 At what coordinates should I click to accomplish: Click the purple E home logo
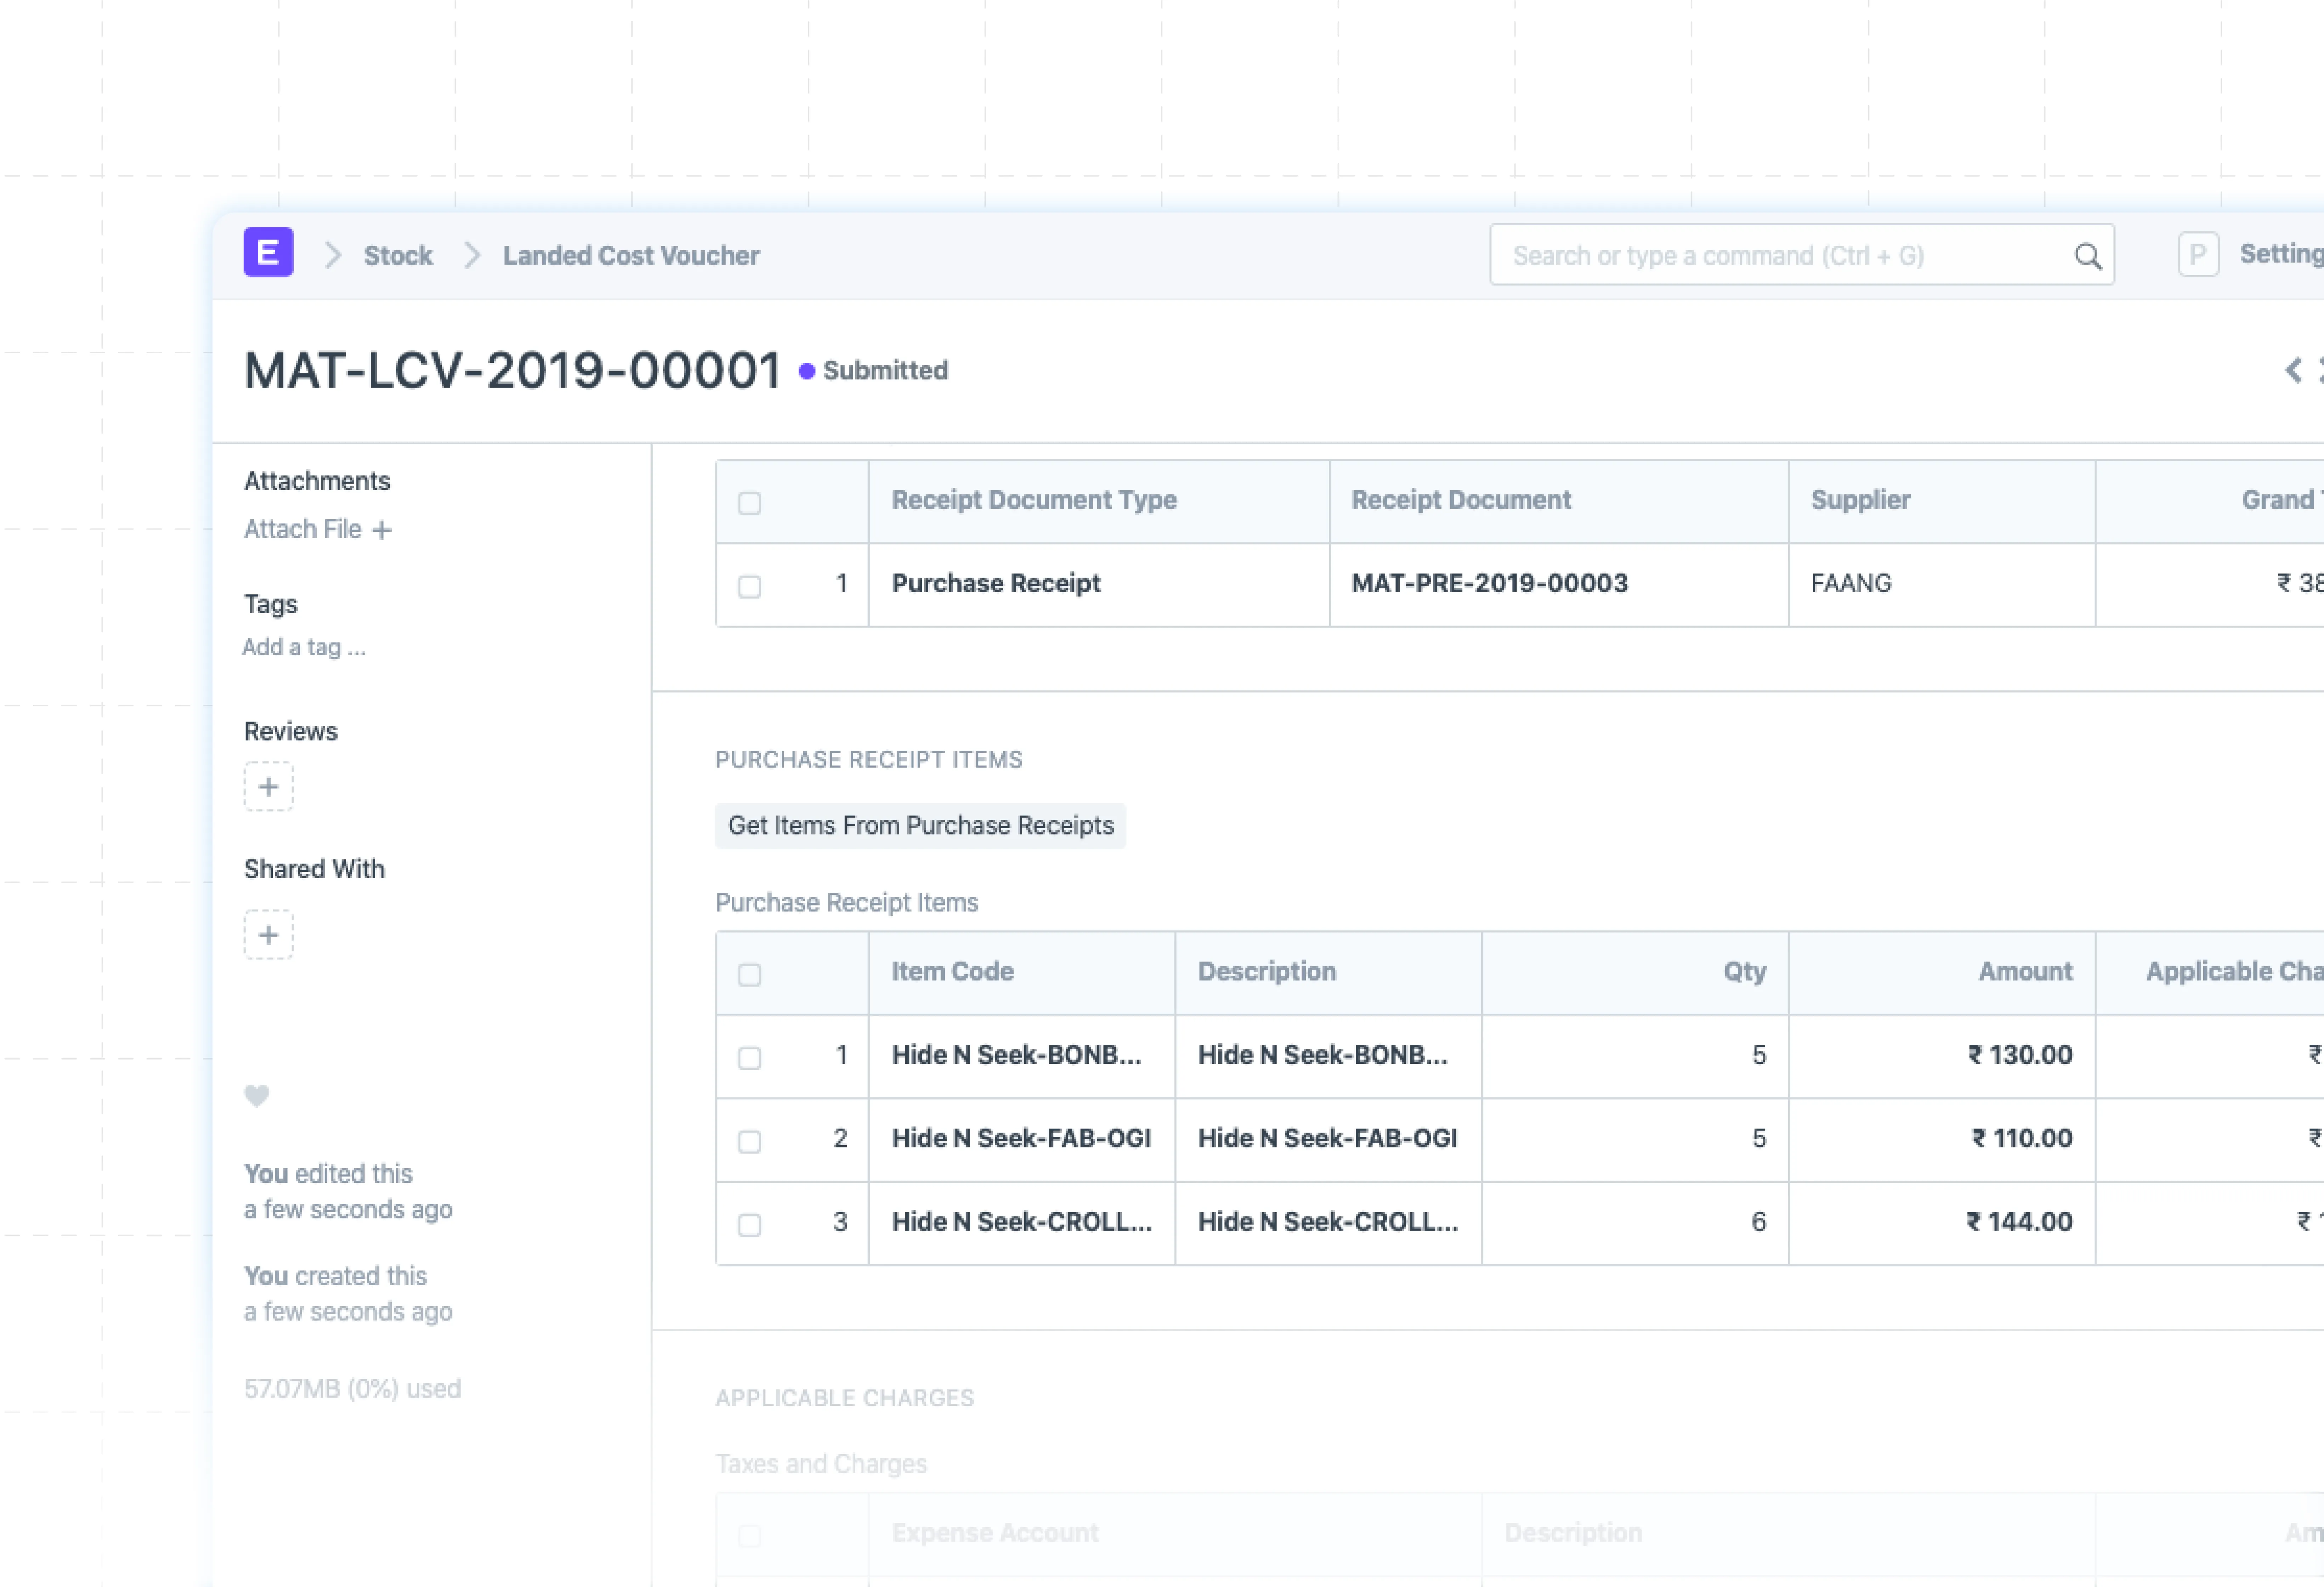tap(268, 253)
